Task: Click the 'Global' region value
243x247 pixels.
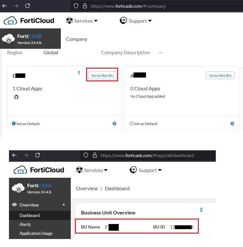Action: point(51,52)
